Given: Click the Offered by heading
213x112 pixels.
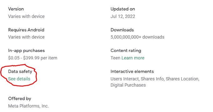Looking at the screenshot, I should tap(20, 99).
